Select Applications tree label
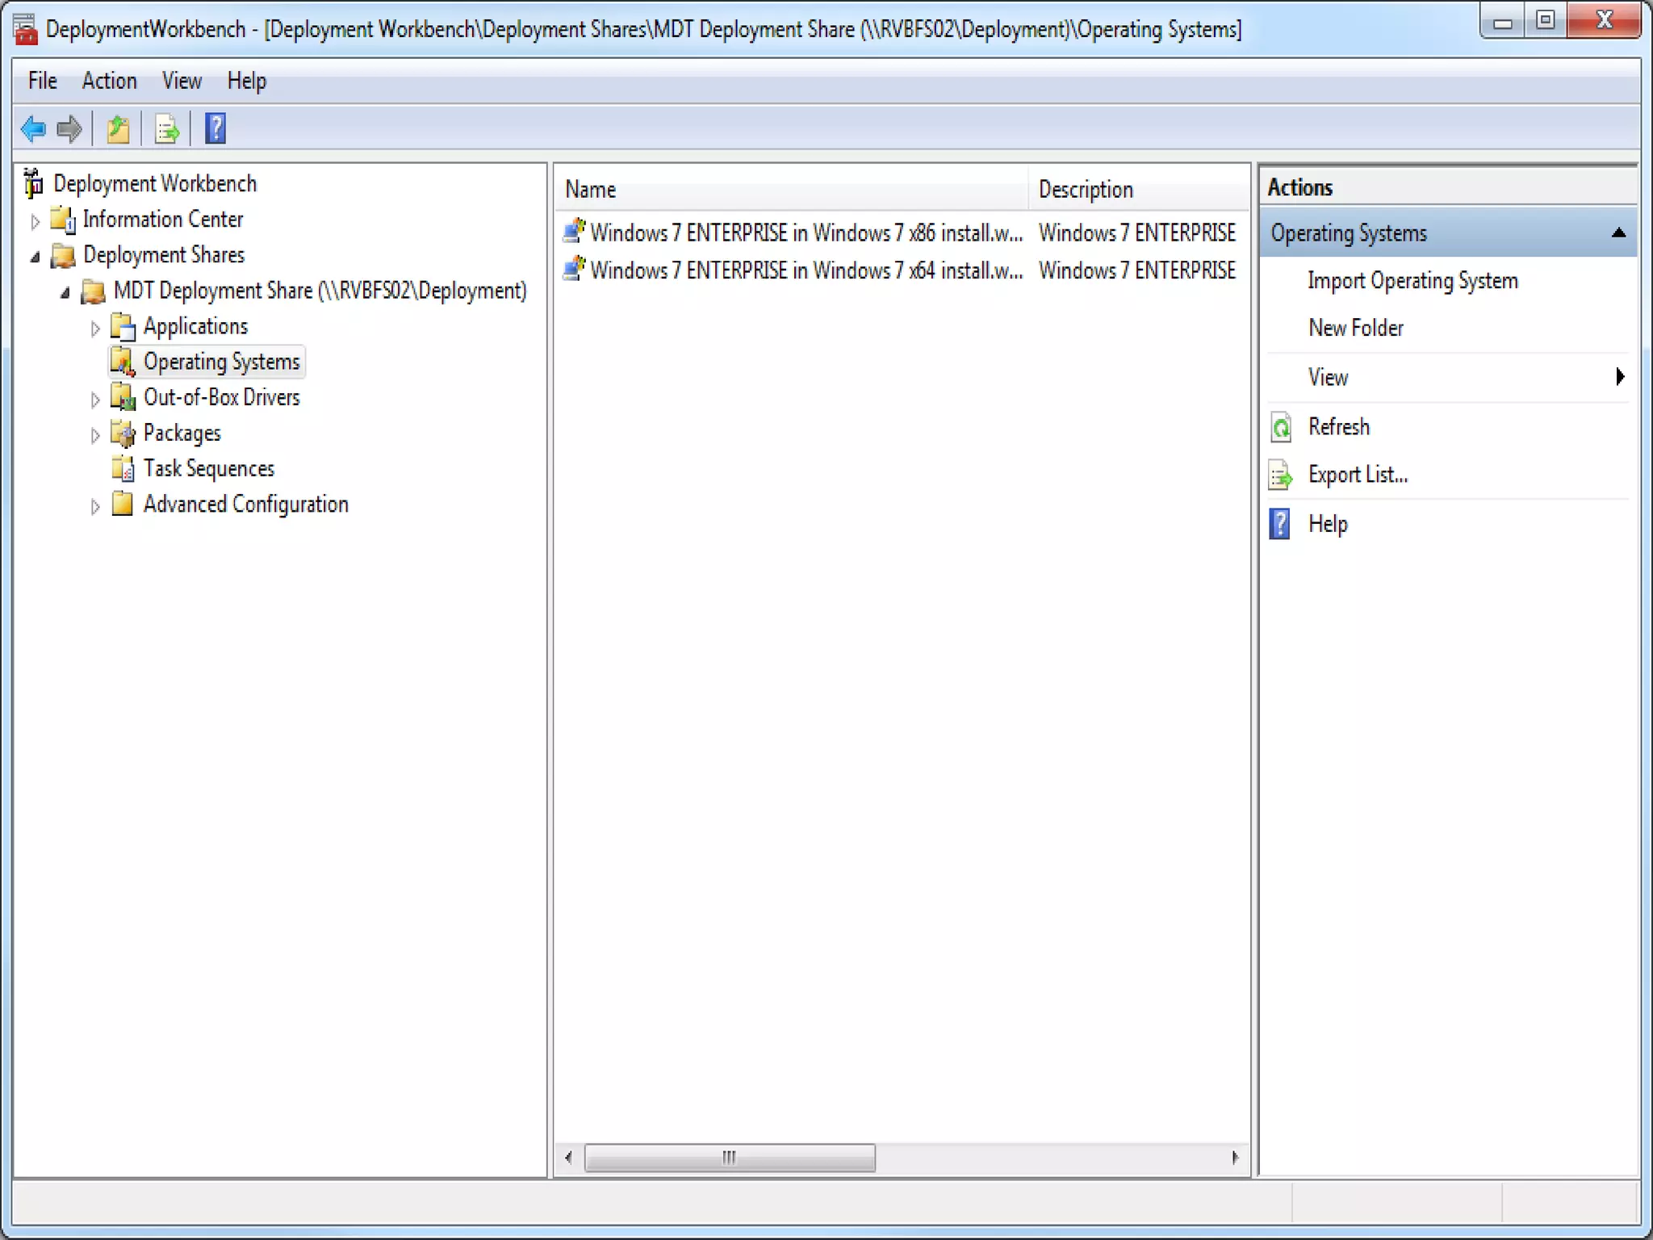The width and height of the screenshot is (1653, 1240). (x=195, y=327)
